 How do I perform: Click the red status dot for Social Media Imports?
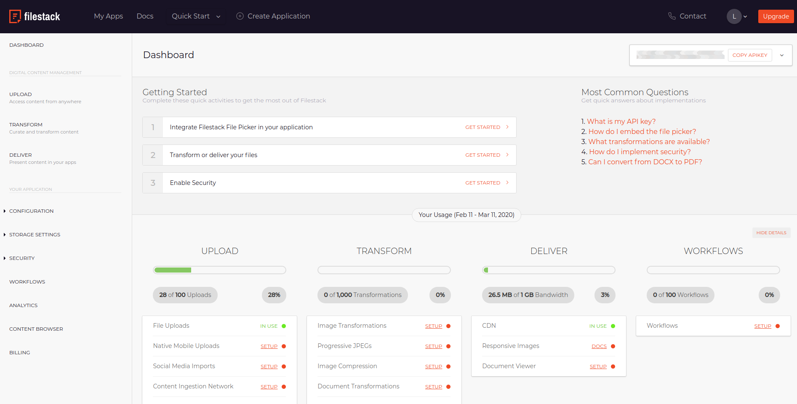click(x=284, y=367)
